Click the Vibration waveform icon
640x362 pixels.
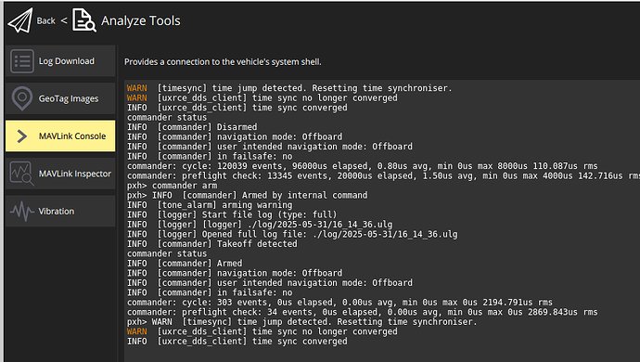coord(22,212)
